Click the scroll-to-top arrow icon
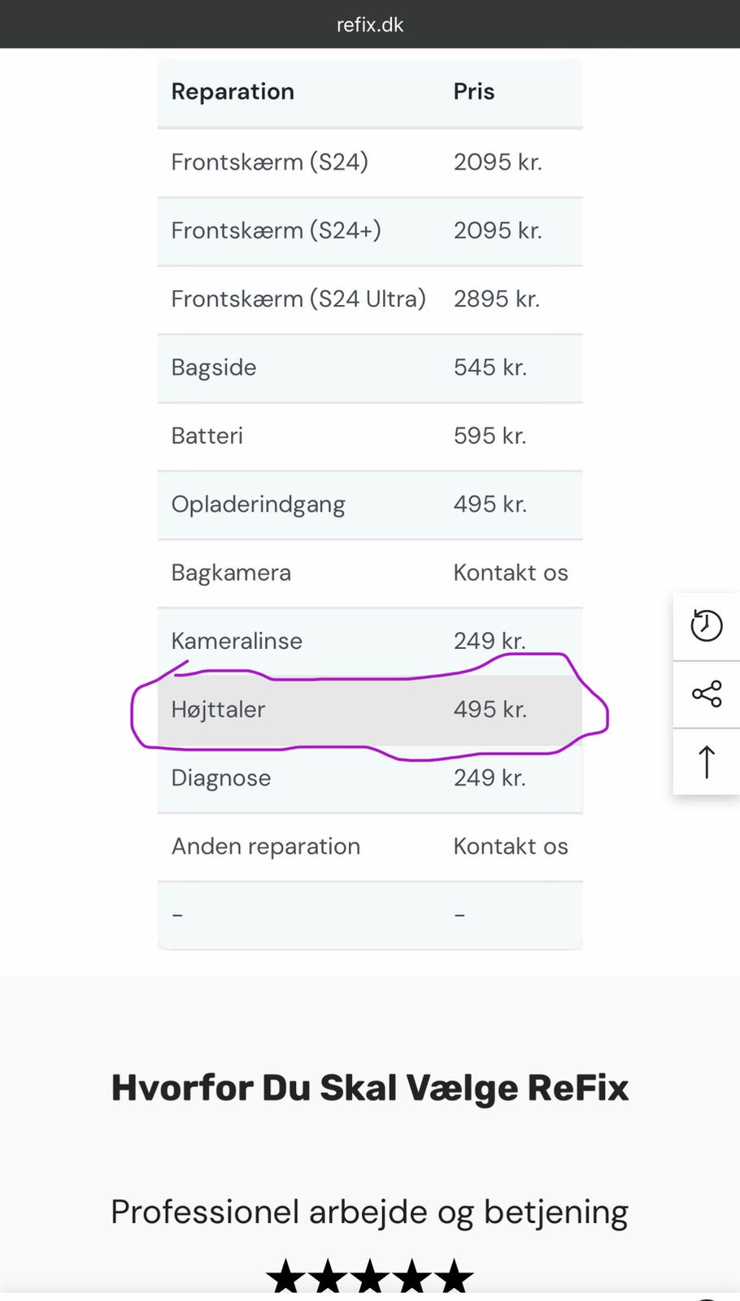740x1301 pixels. [x=706, y=762]
